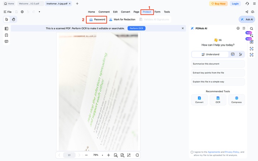Select the hand pan tool

click(x=14, y=19)
